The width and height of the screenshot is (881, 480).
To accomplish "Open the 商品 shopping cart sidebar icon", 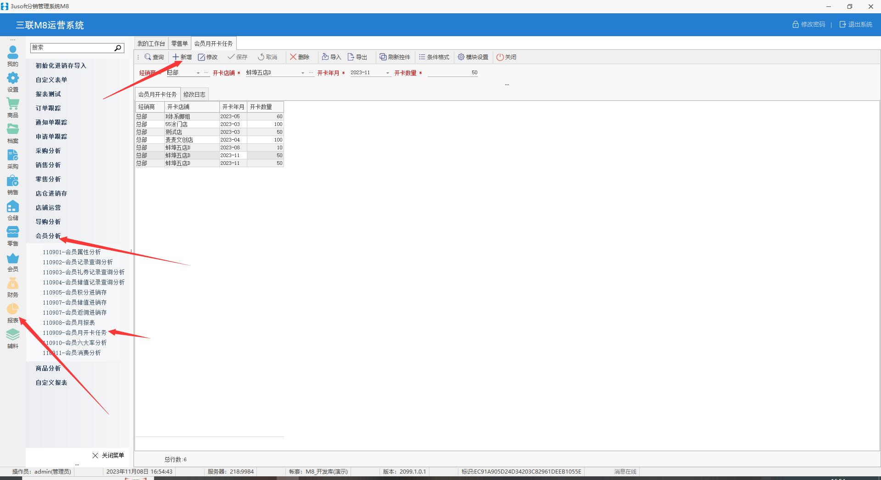I will [13, 104].
